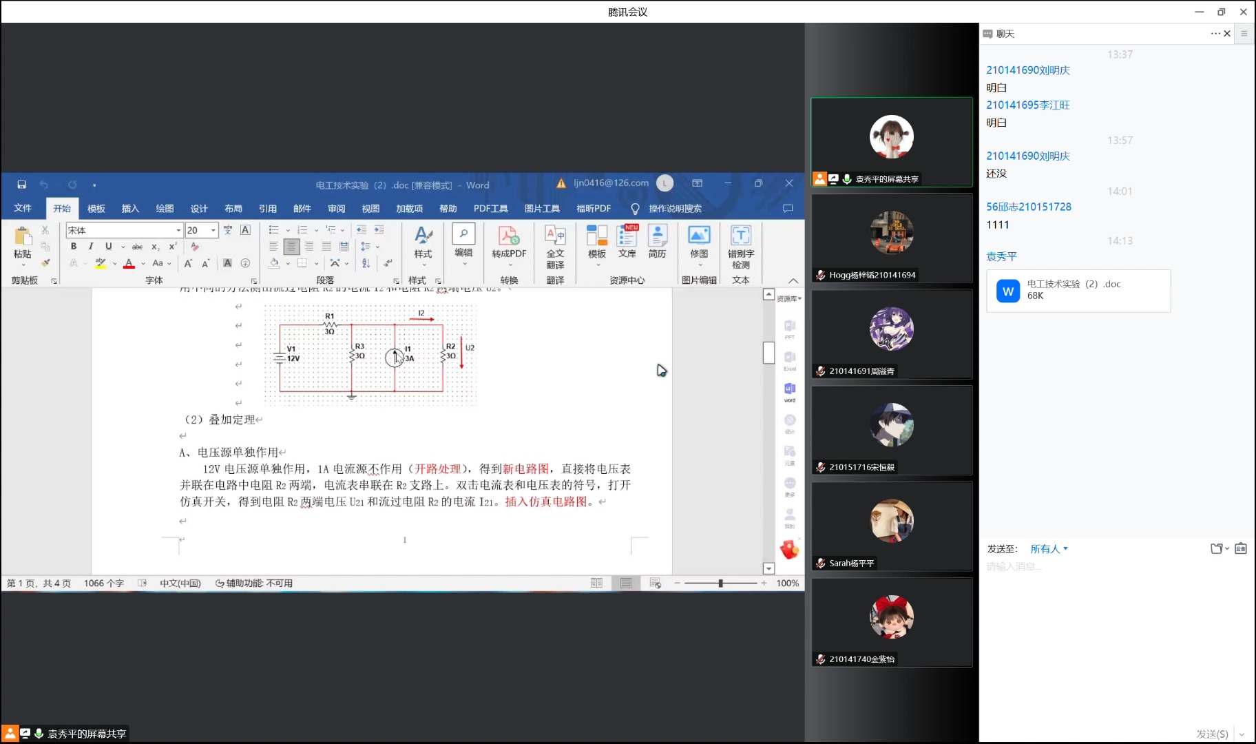1256x744 pixels.
Task: Click the chat panel more options (...) icon
Action: [1215, 33]
